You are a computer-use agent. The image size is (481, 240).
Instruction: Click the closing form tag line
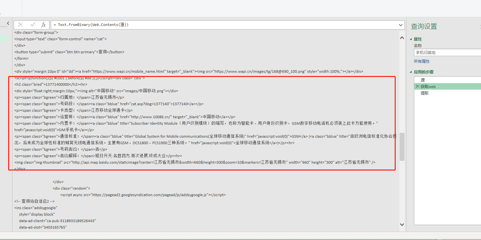click(x=21, y=58)
